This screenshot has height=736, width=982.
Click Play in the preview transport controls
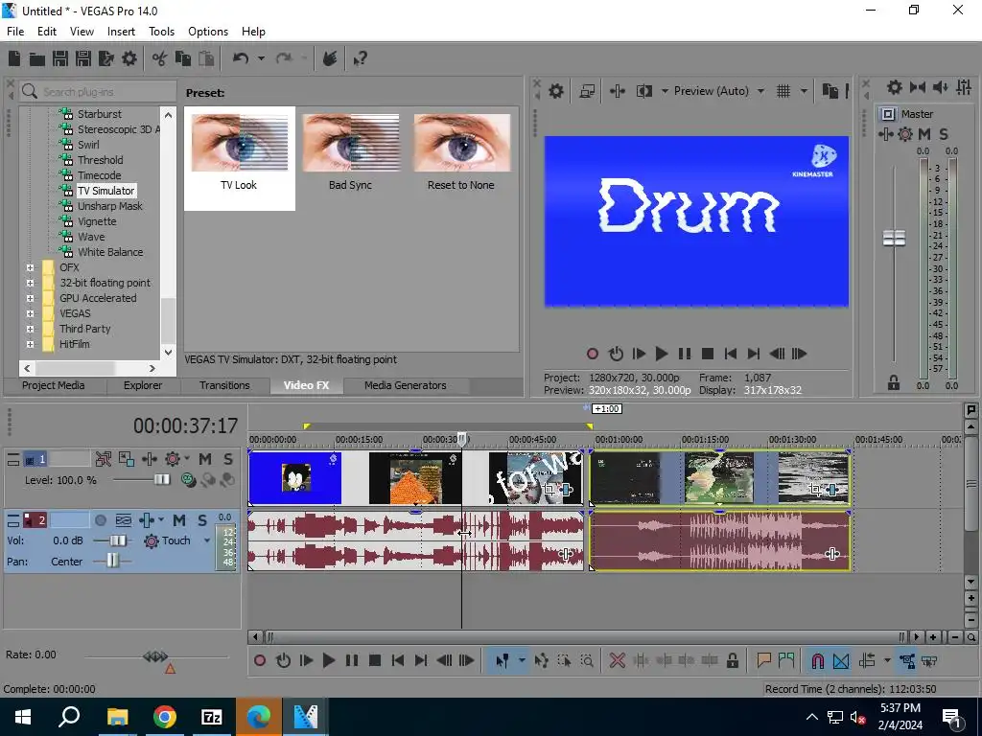point(662,354)
